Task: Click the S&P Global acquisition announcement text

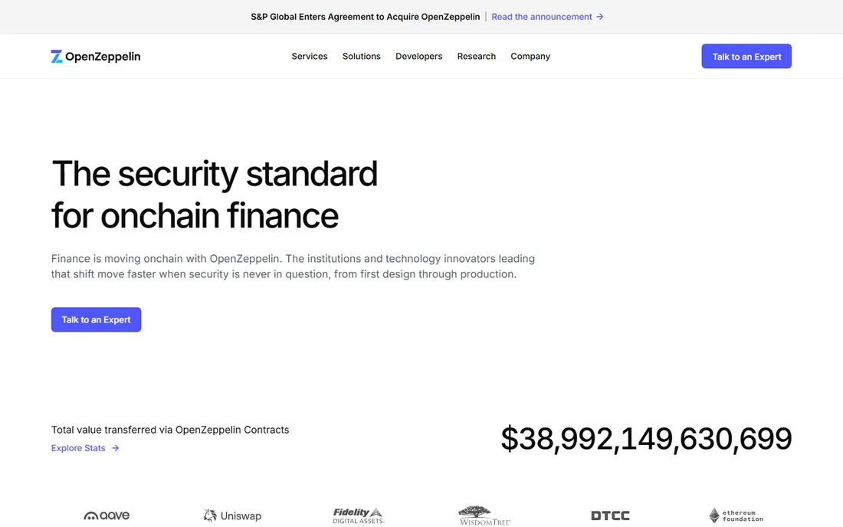Action: coord(365,17)
